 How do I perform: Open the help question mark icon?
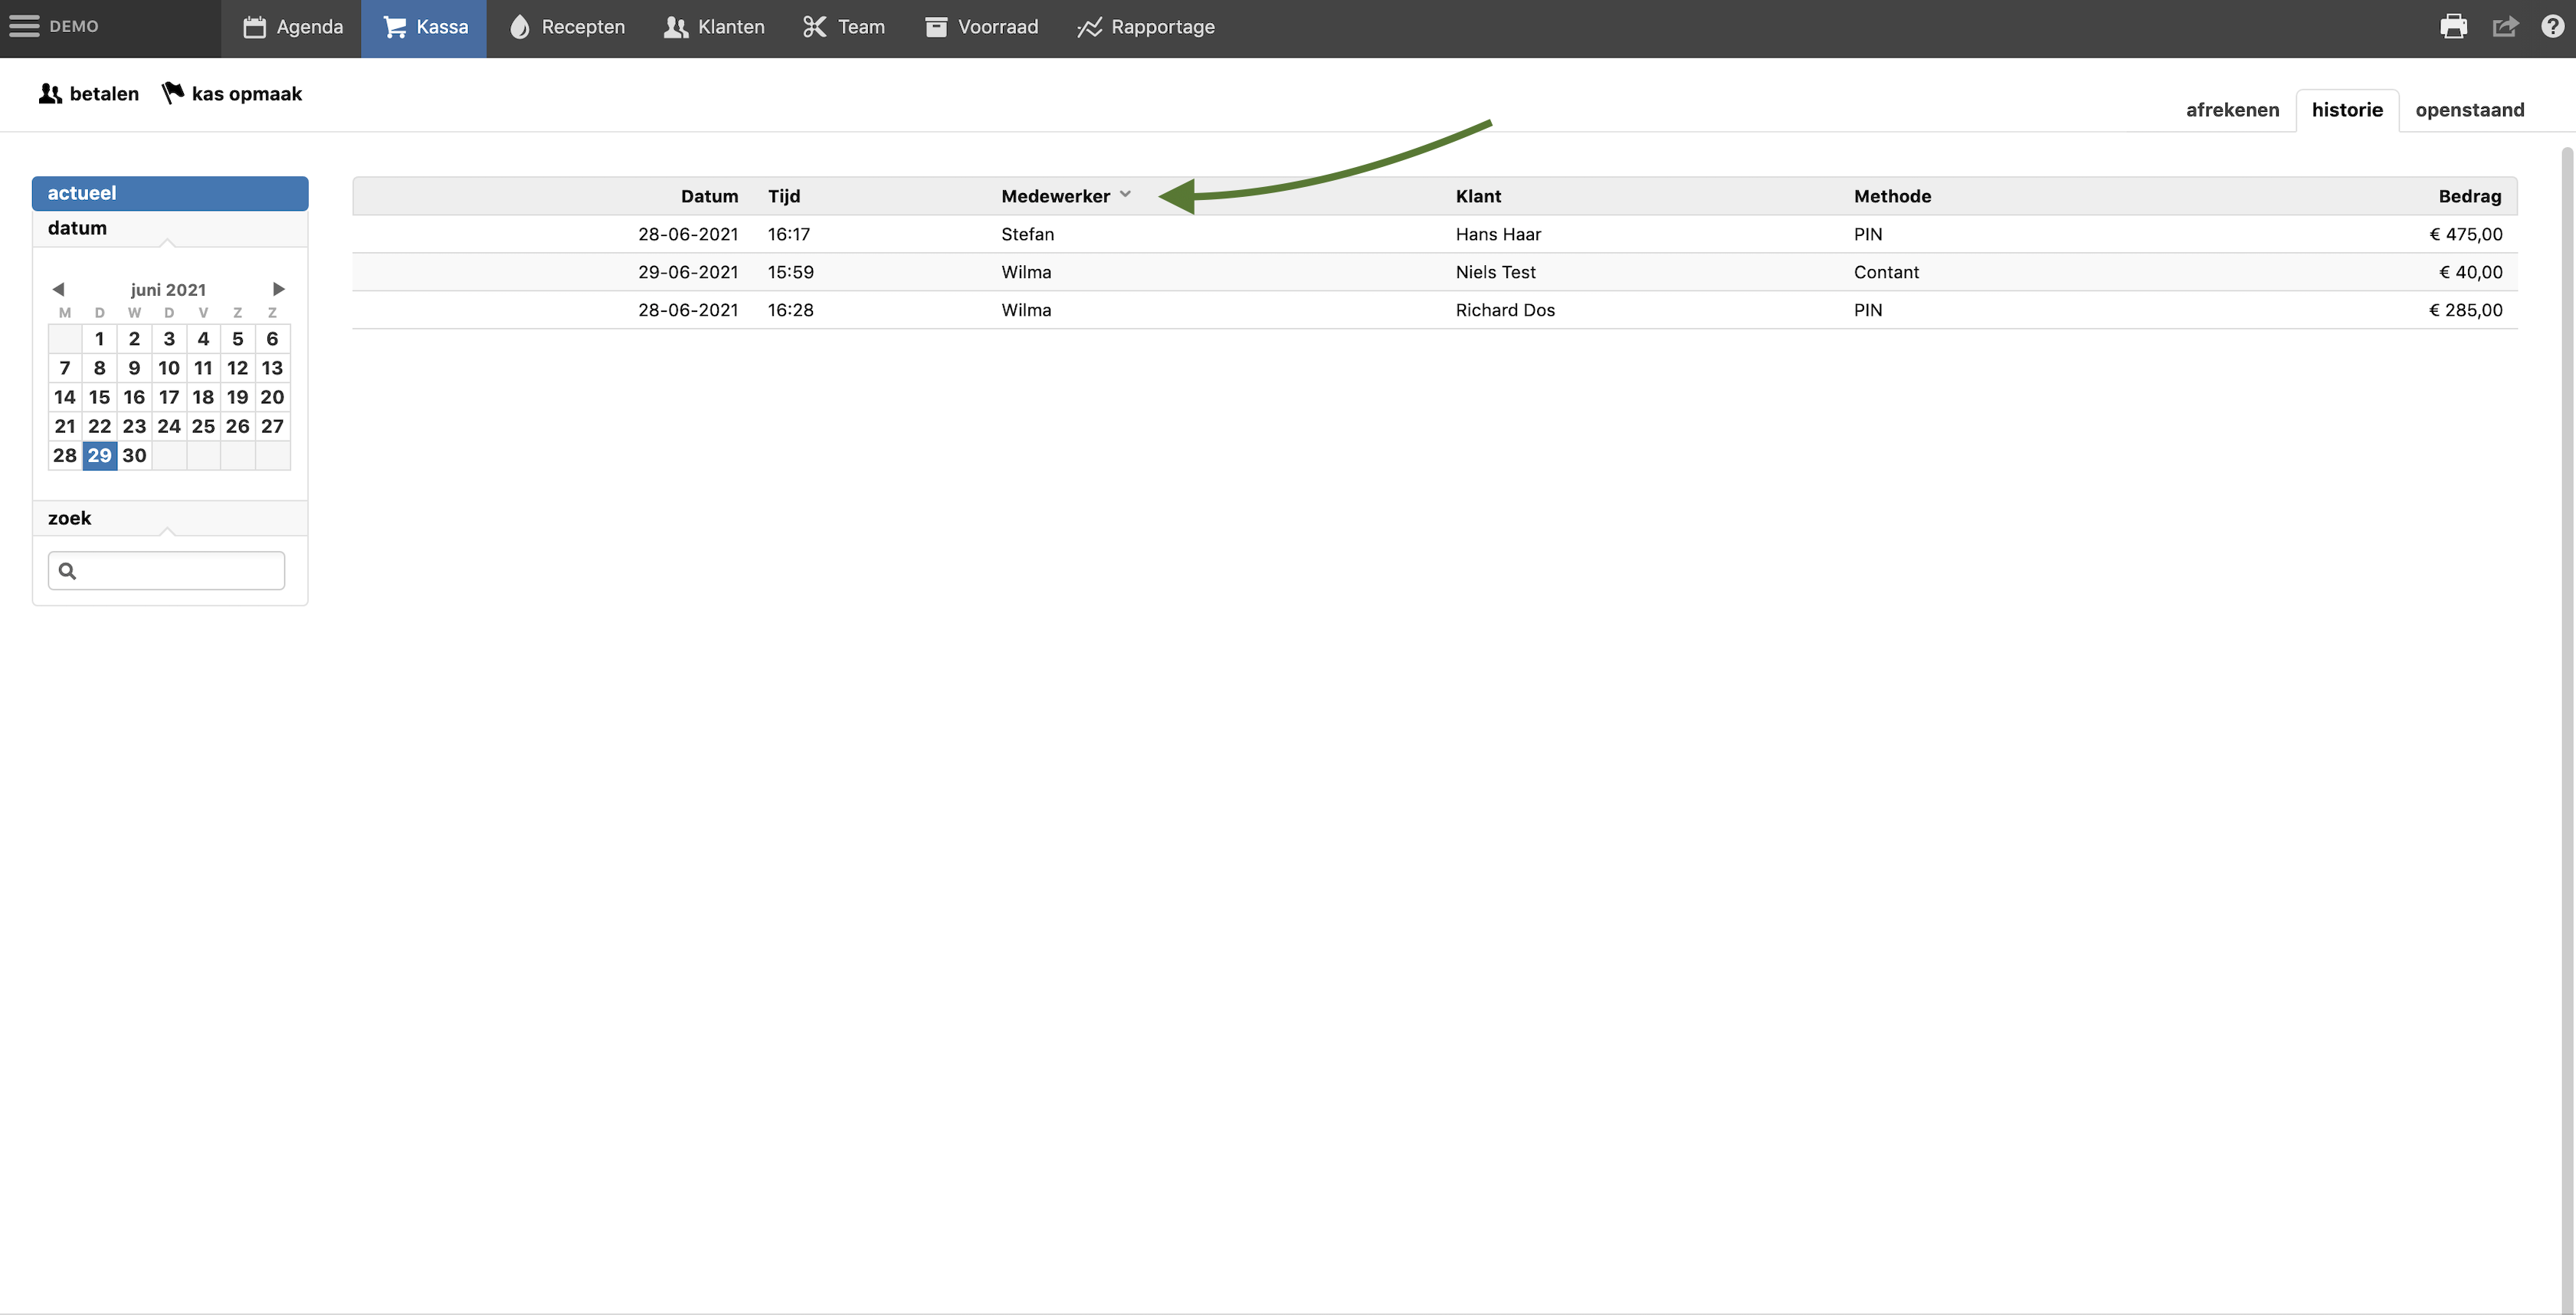[2552, 27]
